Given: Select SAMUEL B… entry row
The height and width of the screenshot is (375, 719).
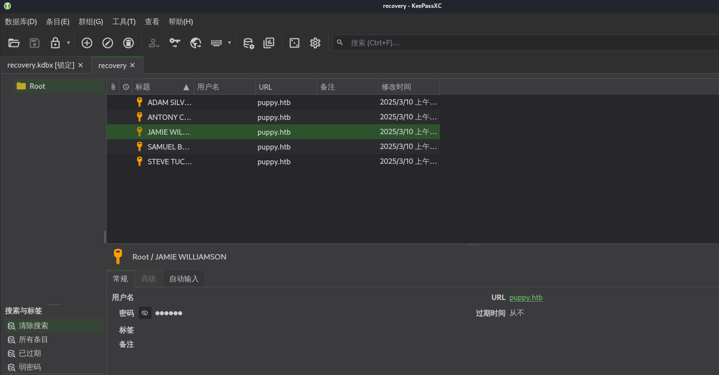Looking at the screenshot, I should (x=273, y=147).
